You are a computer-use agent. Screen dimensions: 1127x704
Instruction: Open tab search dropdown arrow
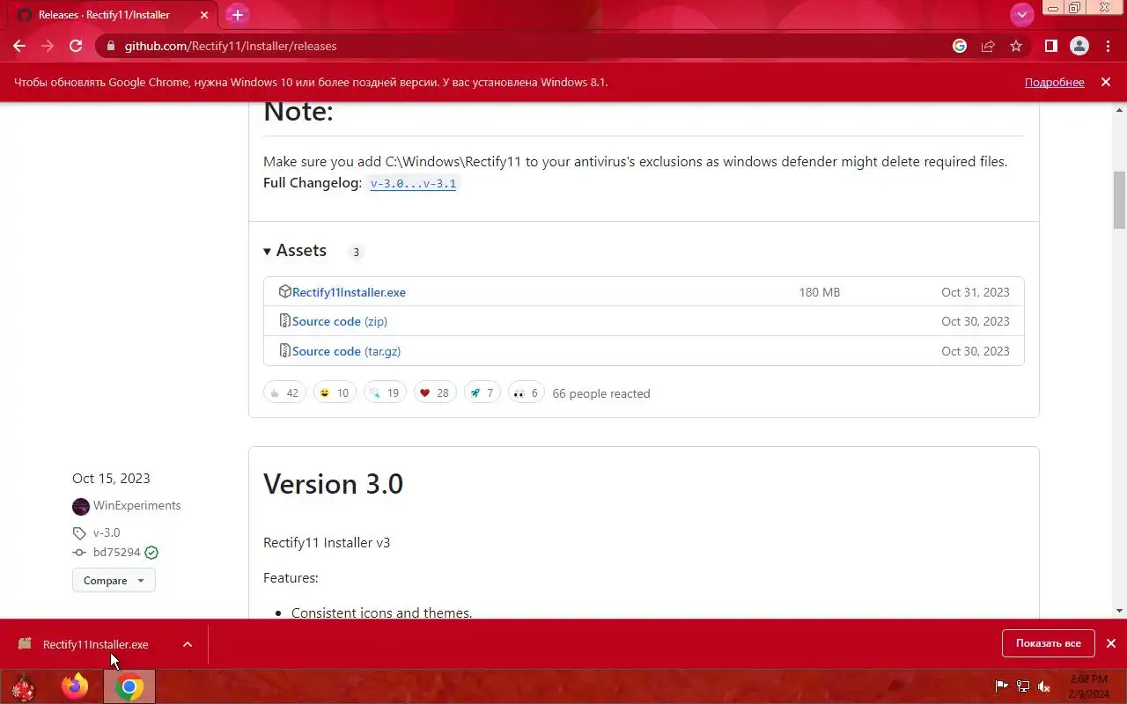click(x=1021, y=15)
